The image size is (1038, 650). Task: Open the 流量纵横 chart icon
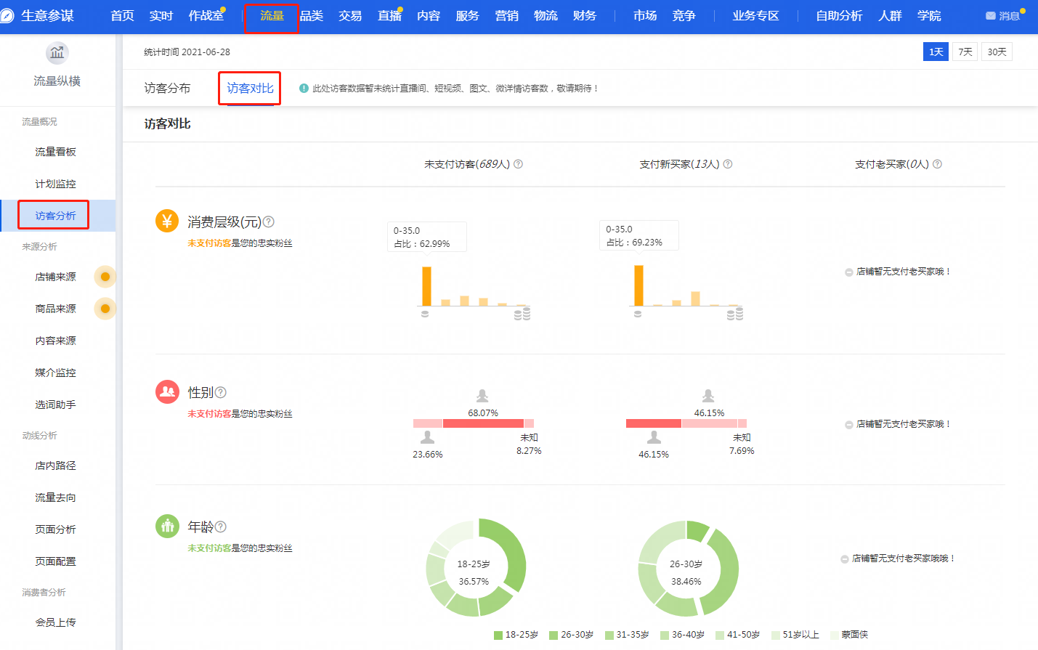point(57,53)
